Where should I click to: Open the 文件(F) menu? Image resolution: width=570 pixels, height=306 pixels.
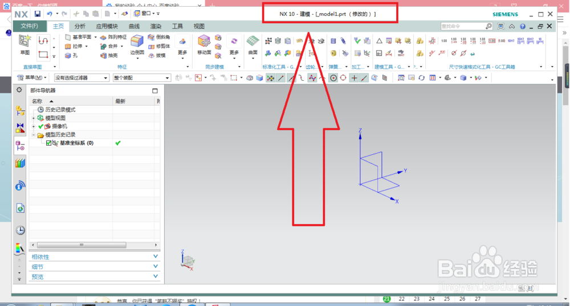coord(30,26)
